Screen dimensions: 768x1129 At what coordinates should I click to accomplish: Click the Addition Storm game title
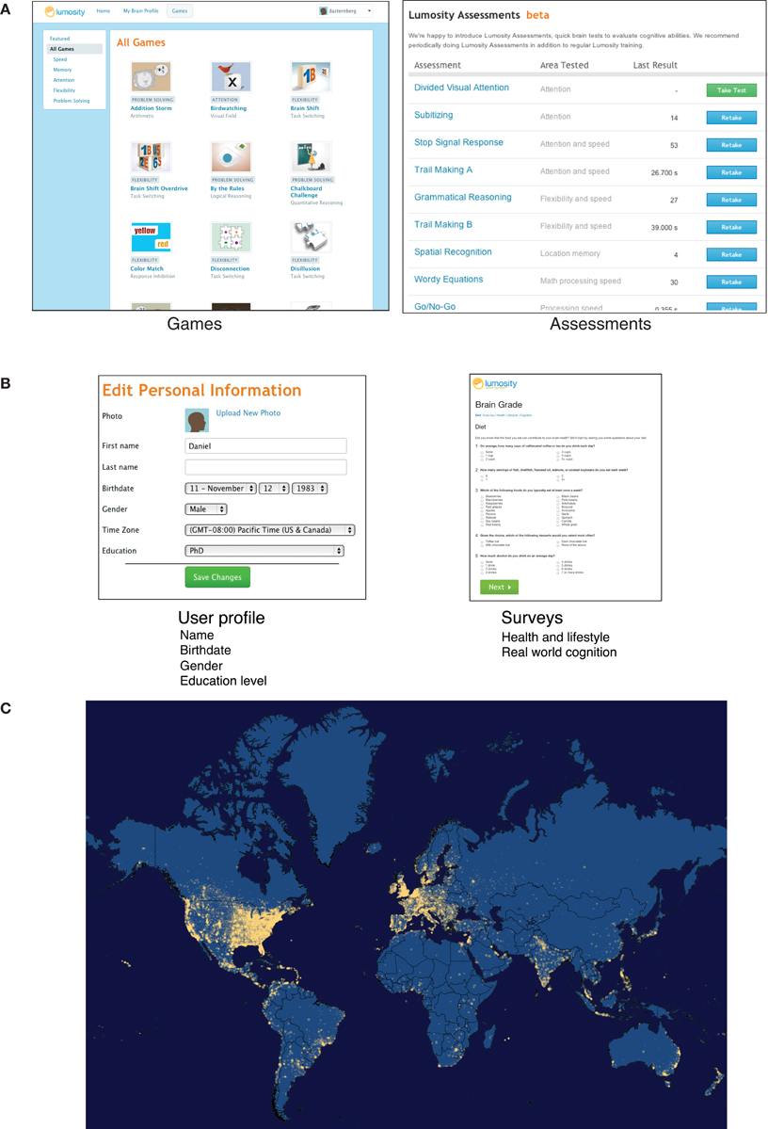coord(152,108)
